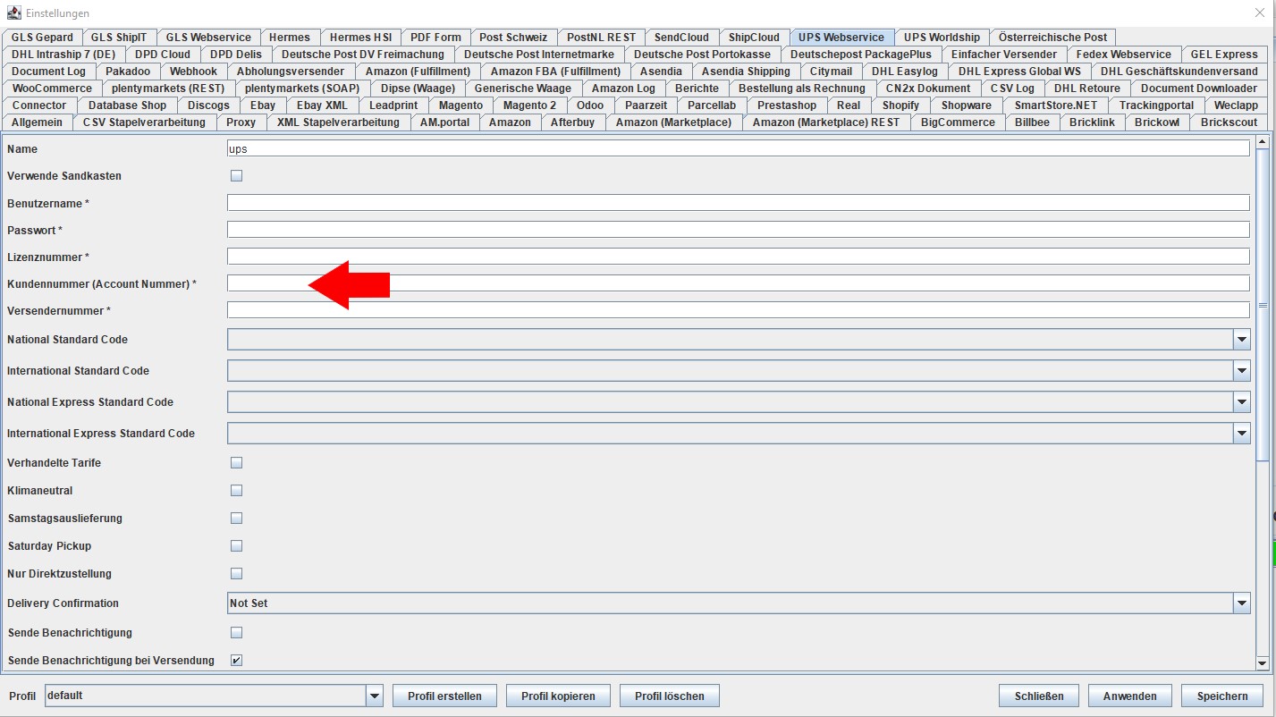This screenshot has height=717, width=1276.
Task: Open the Delivery Confirmation dropdown
Action: click(x=1241, y=603)
